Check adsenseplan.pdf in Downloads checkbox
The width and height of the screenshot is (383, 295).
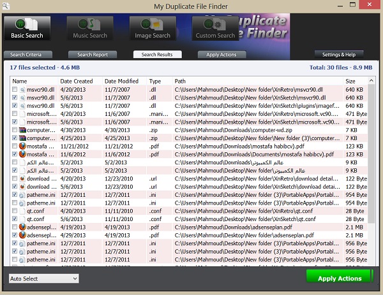point(15,227)
